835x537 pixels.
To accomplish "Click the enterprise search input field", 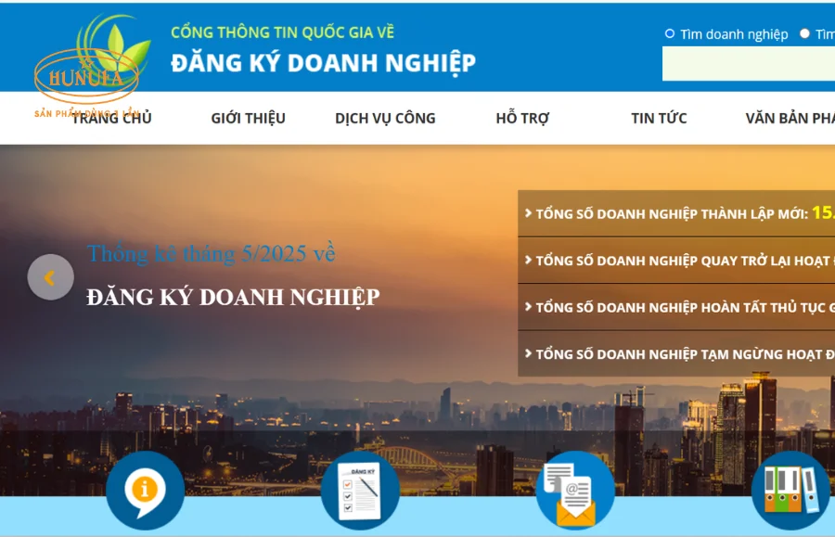I will [x=748, y=64].
